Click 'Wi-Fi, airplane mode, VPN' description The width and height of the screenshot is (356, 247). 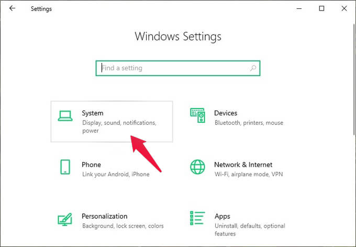(x=249, y=174)
